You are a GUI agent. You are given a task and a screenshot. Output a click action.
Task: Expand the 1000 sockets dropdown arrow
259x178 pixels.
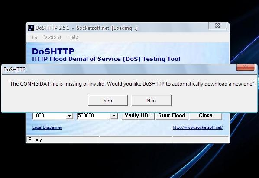(x=69, y=116)
